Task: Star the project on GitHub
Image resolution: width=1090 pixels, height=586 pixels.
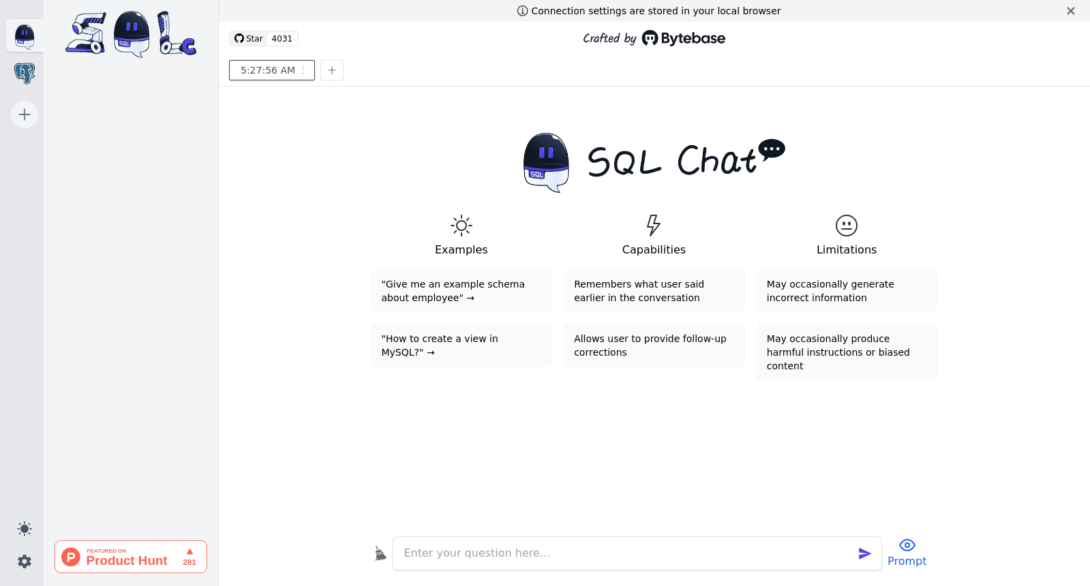Action: pos(248,39)
